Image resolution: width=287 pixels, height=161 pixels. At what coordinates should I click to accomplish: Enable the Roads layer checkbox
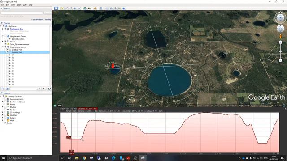pos(5,110)
